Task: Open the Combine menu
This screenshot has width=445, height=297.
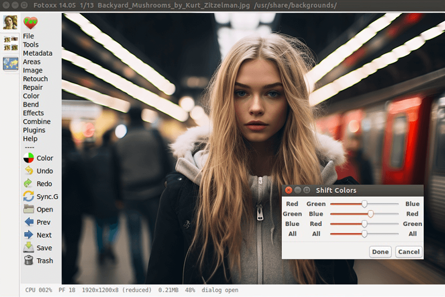Action: click(x=37, y=122)
